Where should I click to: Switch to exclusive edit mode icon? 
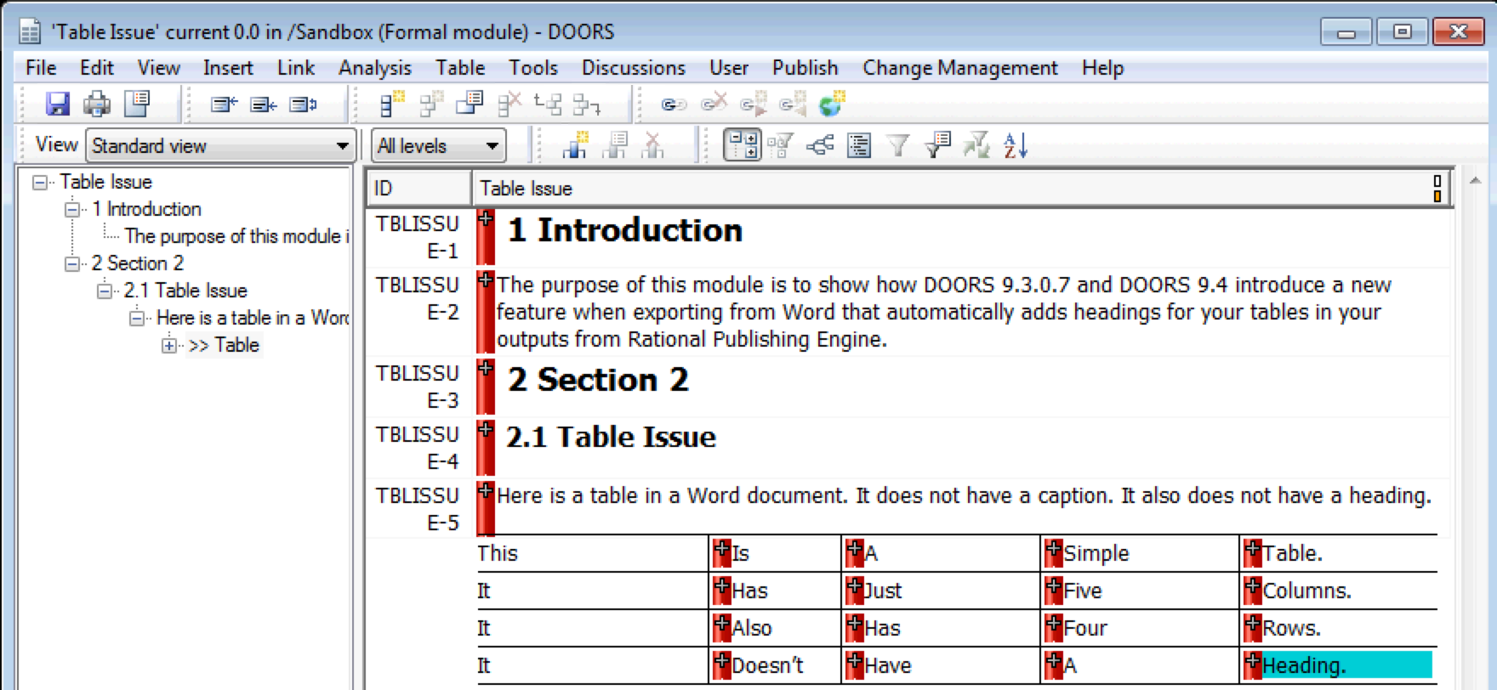[x=304, y=105]
